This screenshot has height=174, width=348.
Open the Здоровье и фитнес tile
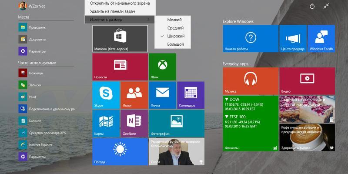(x=307, y=137)
